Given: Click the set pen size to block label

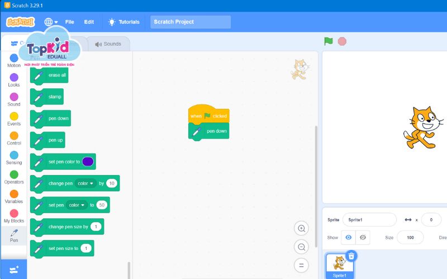Looking at the screenshot, I should pos(63,248).
